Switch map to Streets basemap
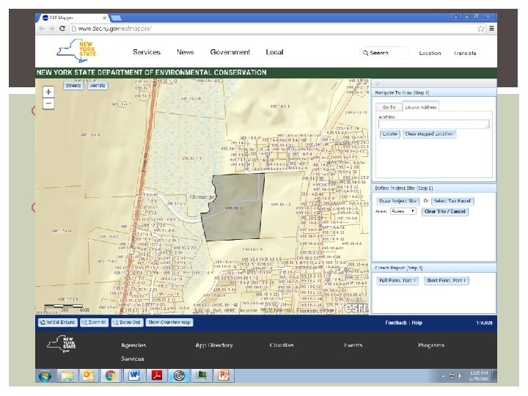 pos(73,86)
